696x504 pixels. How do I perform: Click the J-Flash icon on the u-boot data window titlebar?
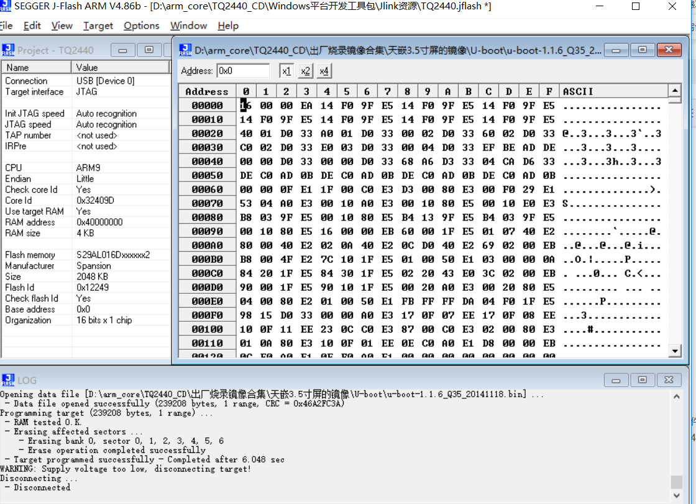(184, 50)
